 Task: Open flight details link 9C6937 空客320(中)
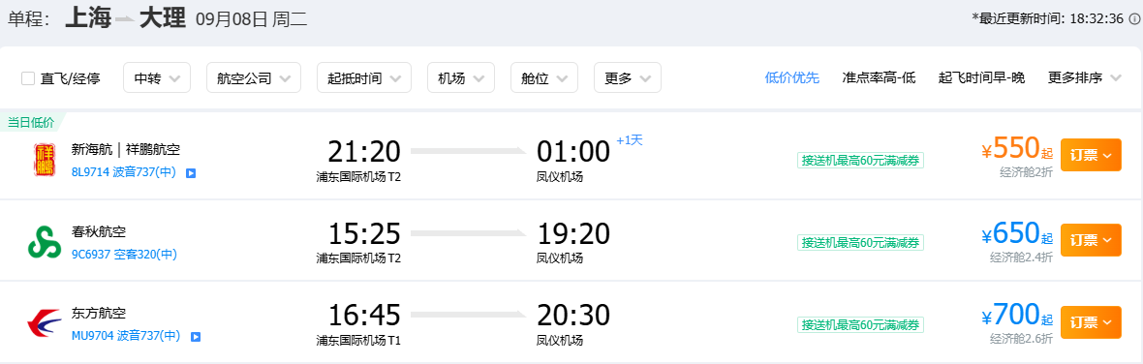point(124,255)
